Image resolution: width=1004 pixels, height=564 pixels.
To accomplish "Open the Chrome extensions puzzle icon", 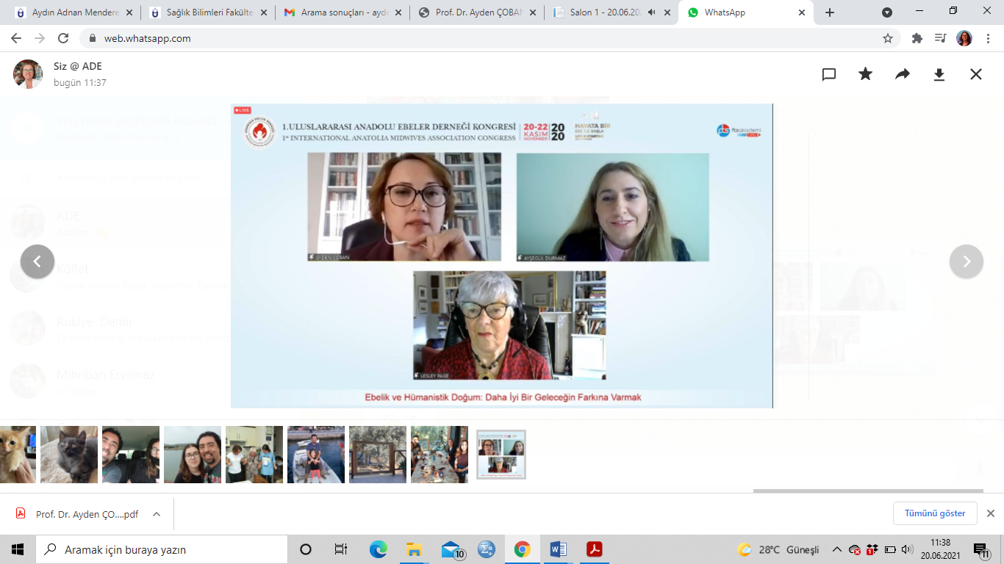I will coord(917,38).
